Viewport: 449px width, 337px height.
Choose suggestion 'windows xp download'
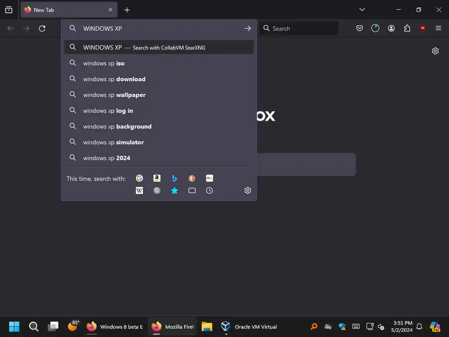(159, 79)
